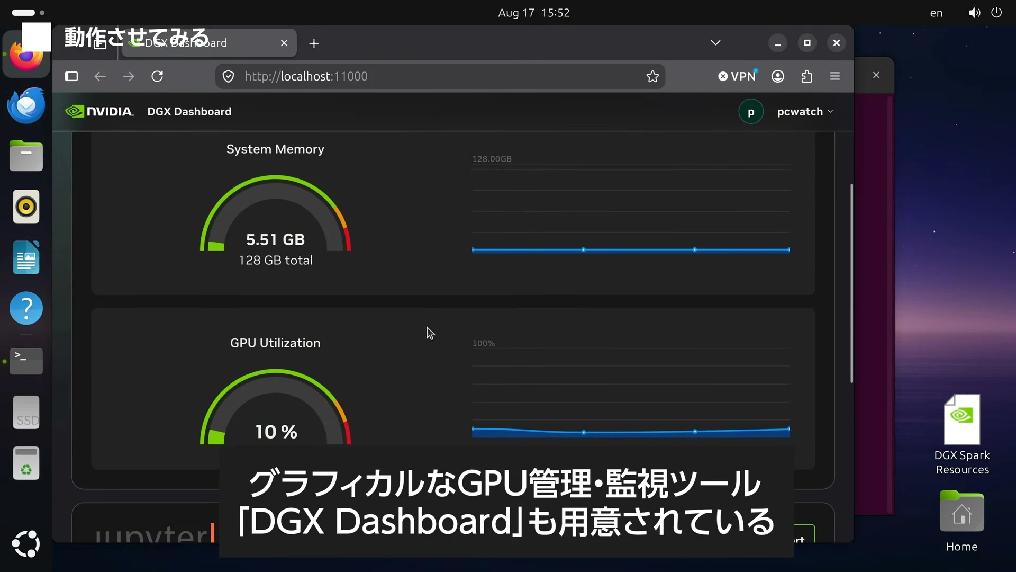
Task: Click the 5.51 GB memory gauge value
Action: [275, 240]
